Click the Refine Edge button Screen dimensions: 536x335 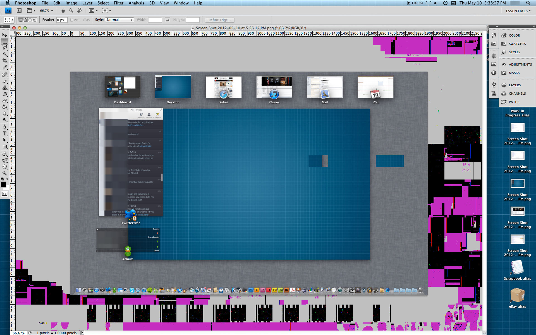220,20
